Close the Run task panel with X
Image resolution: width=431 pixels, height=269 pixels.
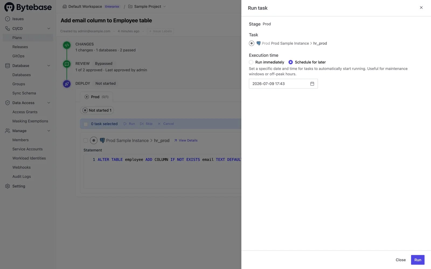[421, 8]
